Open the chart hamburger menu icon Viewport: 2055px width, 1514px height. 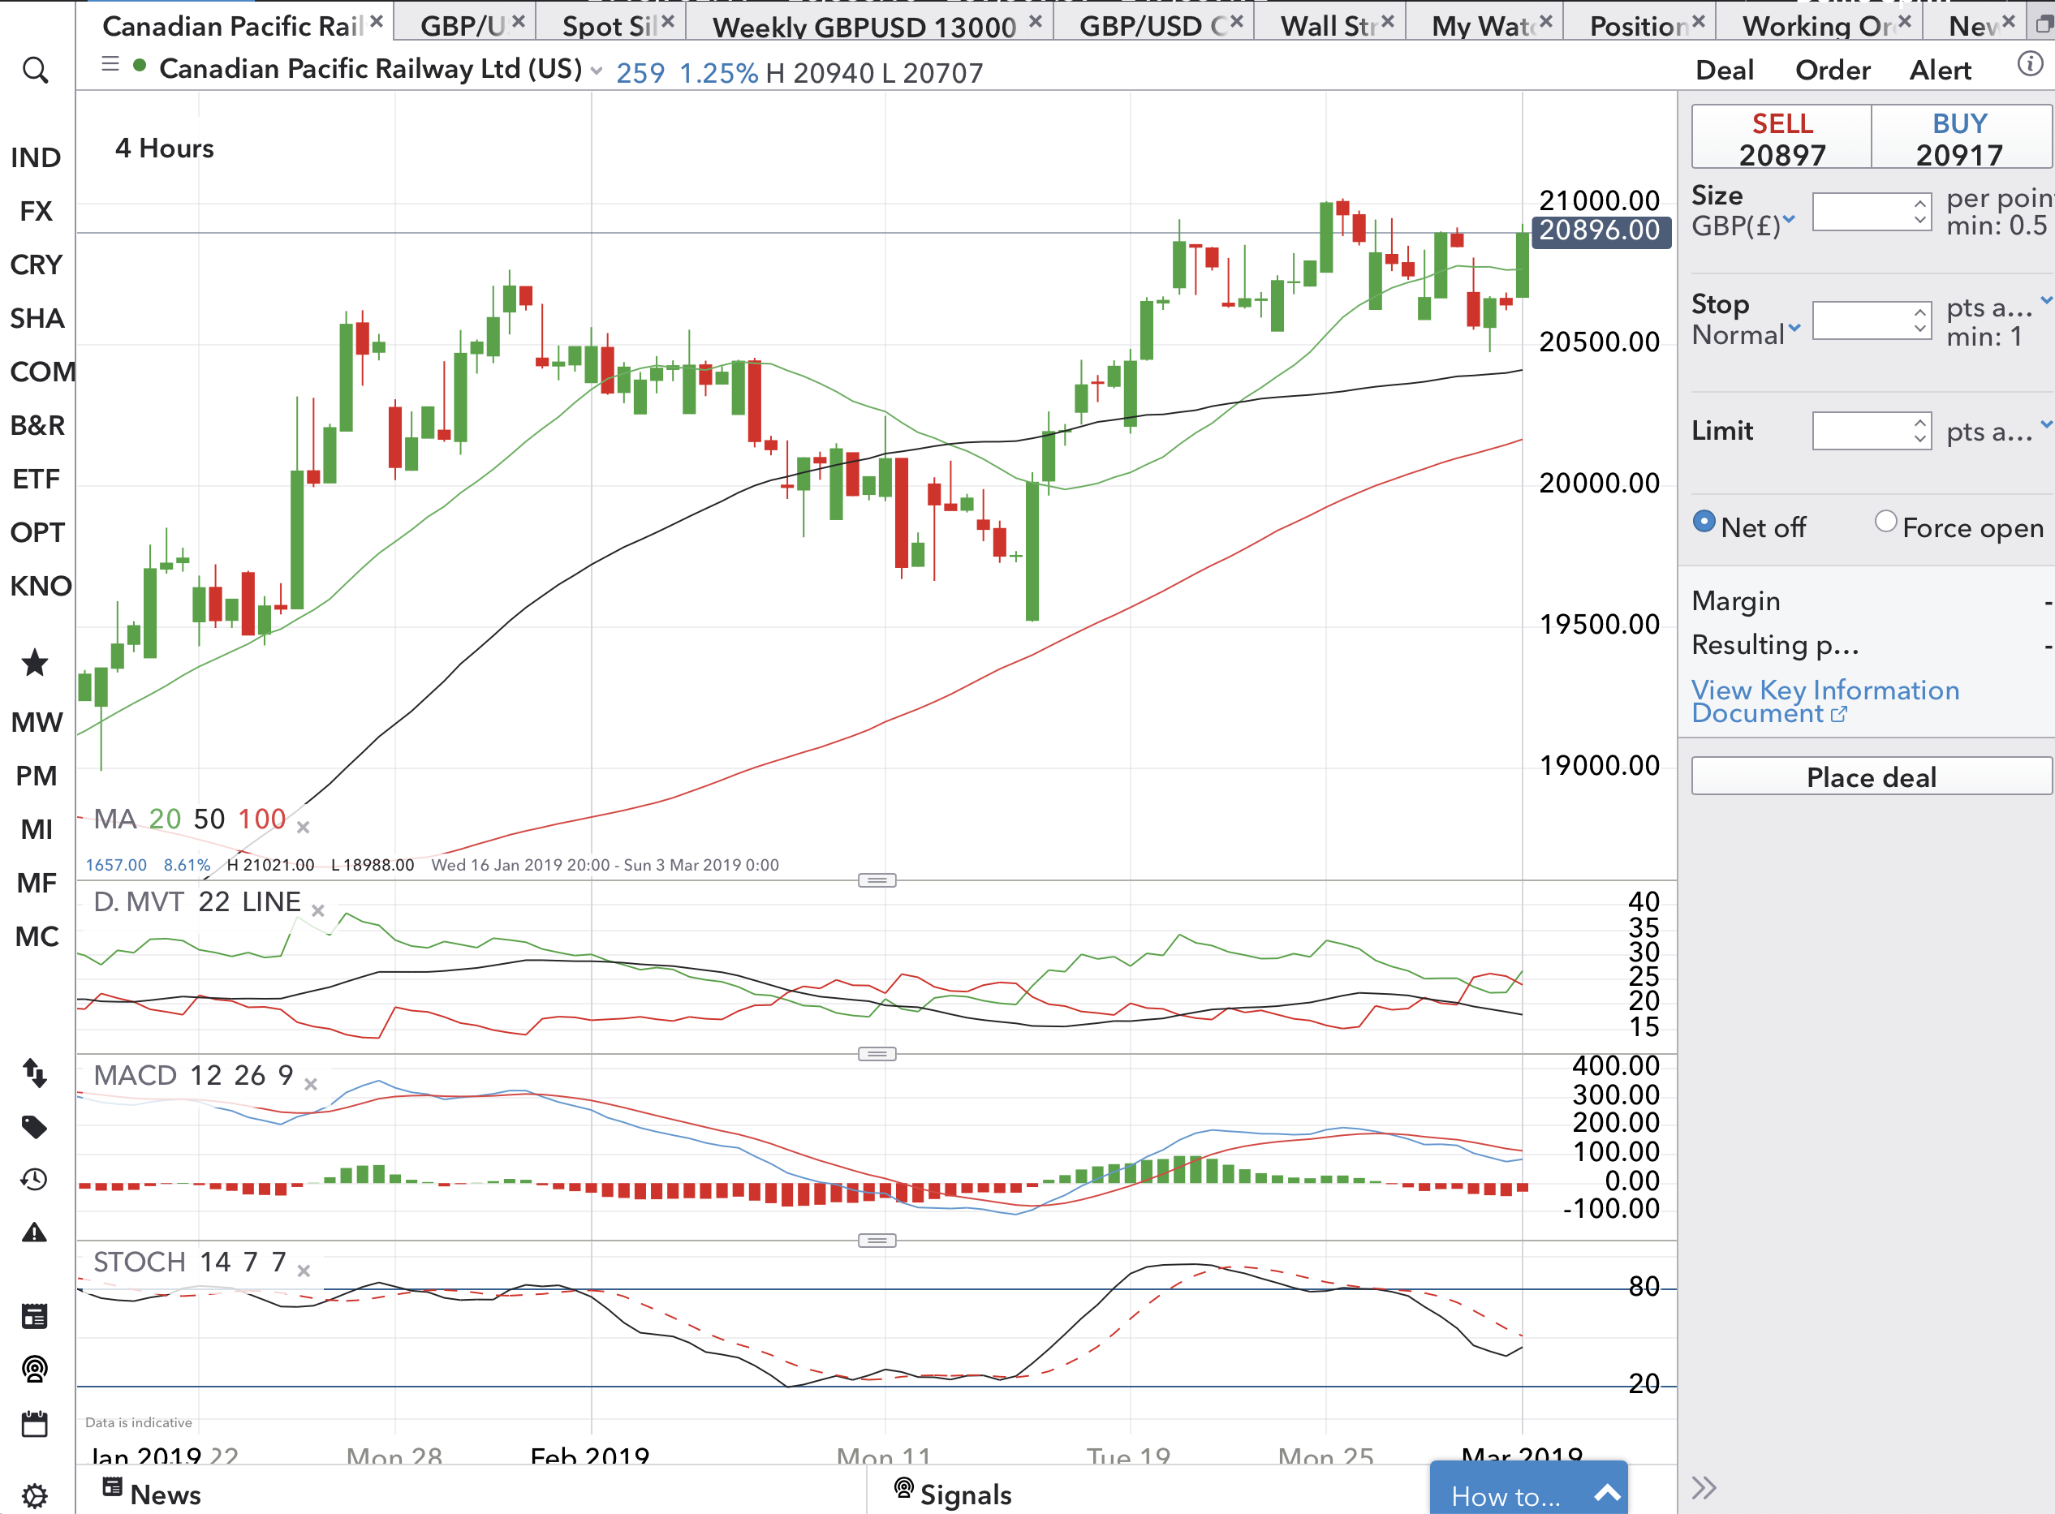point(110,64)
